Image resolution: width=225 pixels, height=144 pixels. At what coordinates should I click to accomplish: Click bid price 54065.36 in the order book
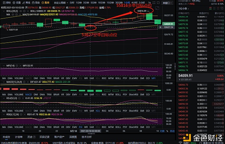click(183, 89)
